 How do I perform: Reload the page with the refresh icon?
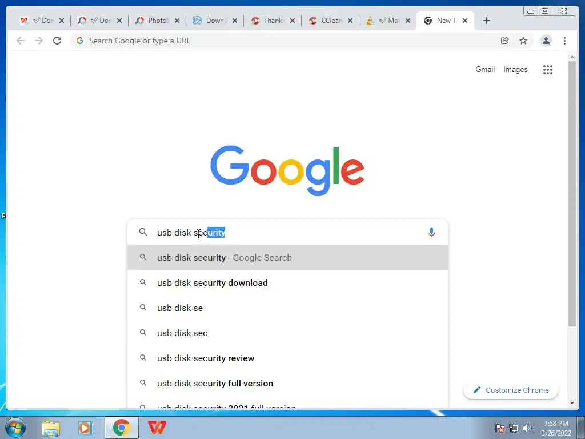click(57, 41)
